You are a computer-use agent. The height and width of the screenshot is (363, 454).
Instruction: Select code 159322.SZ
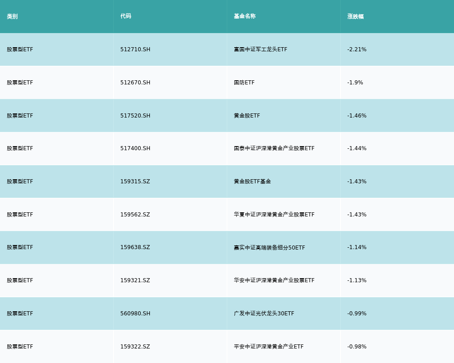point(135,347)
